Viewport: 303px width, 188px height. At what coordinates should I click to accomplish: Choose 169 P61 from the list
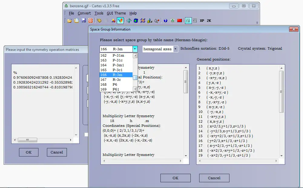(x=116, y=89)
